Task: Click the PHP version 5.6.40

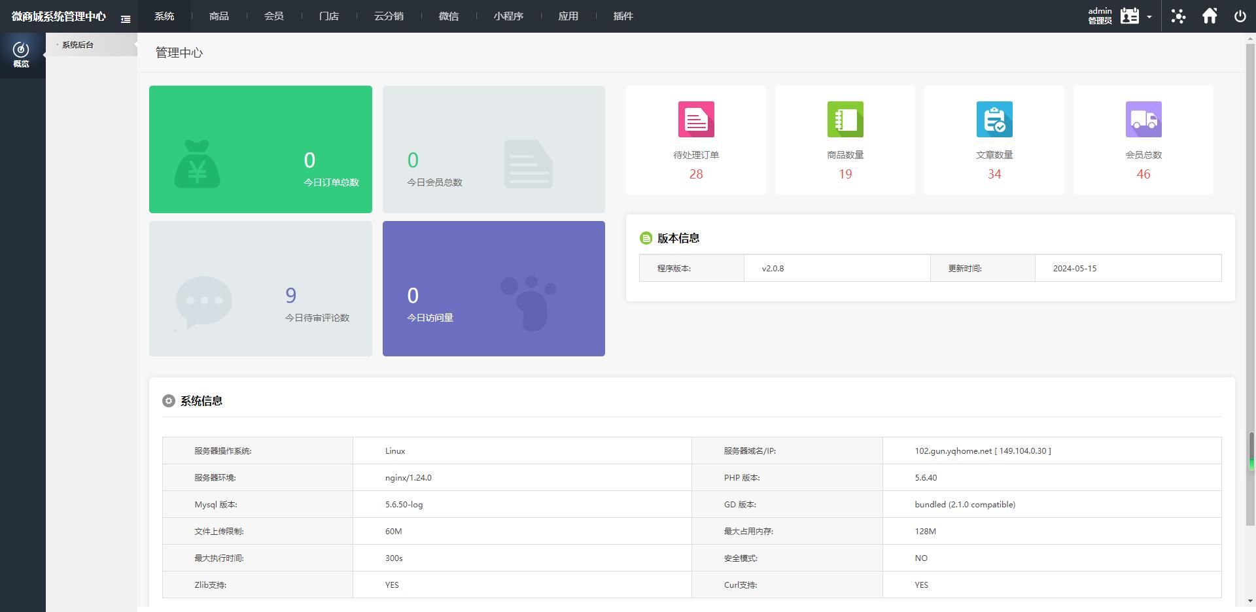Action: pos(926,478)
